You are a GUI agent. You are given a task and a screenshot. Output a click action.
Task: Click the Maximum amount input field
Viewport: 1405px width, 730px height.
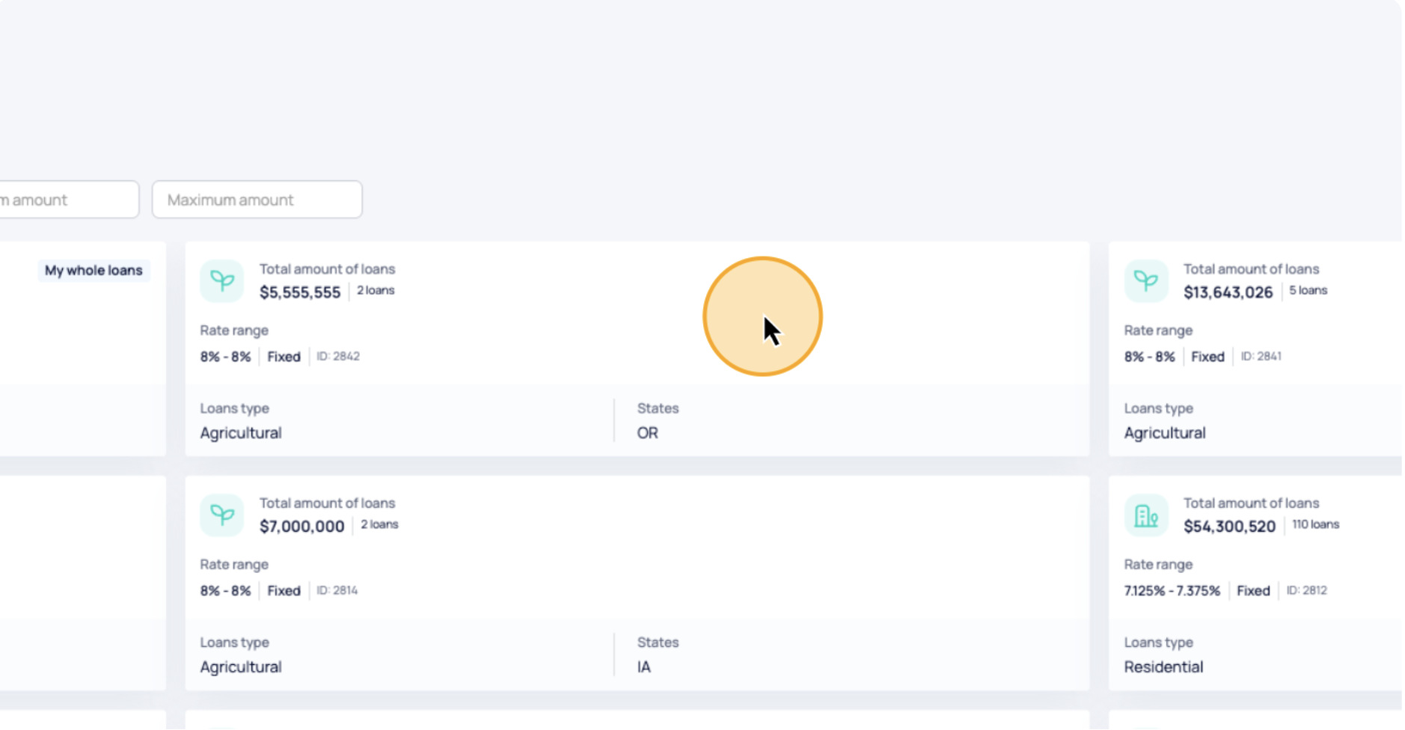pyautogui.click(x=257, y=199)
